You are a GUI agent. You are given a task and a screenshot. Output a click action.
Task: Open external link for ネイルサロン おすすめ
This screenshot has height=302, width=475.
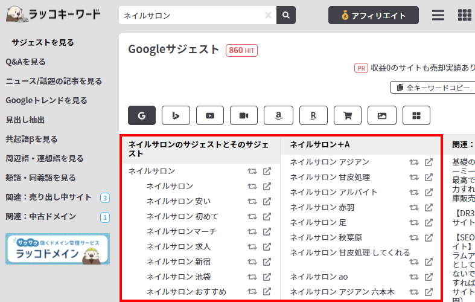pyautogui.click(x=267, y=292)
